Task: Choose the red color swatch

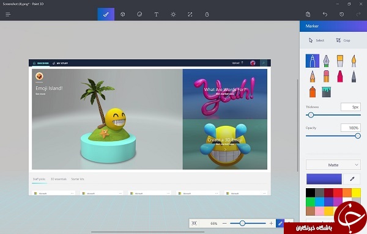Action: (x=338, y=193)
